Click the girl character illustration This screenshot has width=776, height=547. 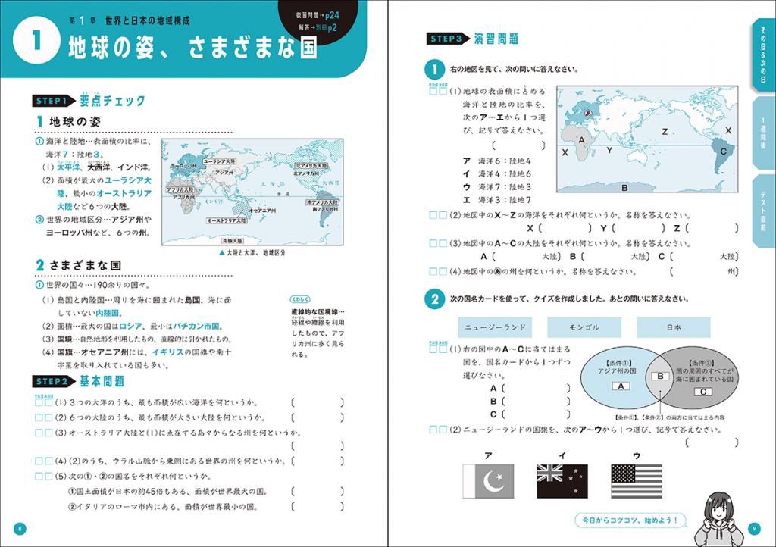coord(720,519)
